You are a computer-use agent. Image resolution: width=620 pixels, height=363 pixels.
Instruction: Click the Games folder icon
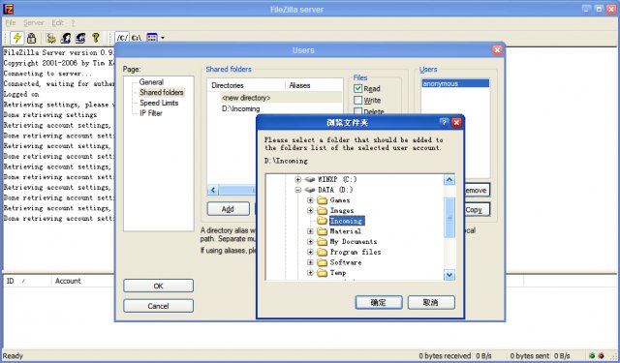(323, 200)
